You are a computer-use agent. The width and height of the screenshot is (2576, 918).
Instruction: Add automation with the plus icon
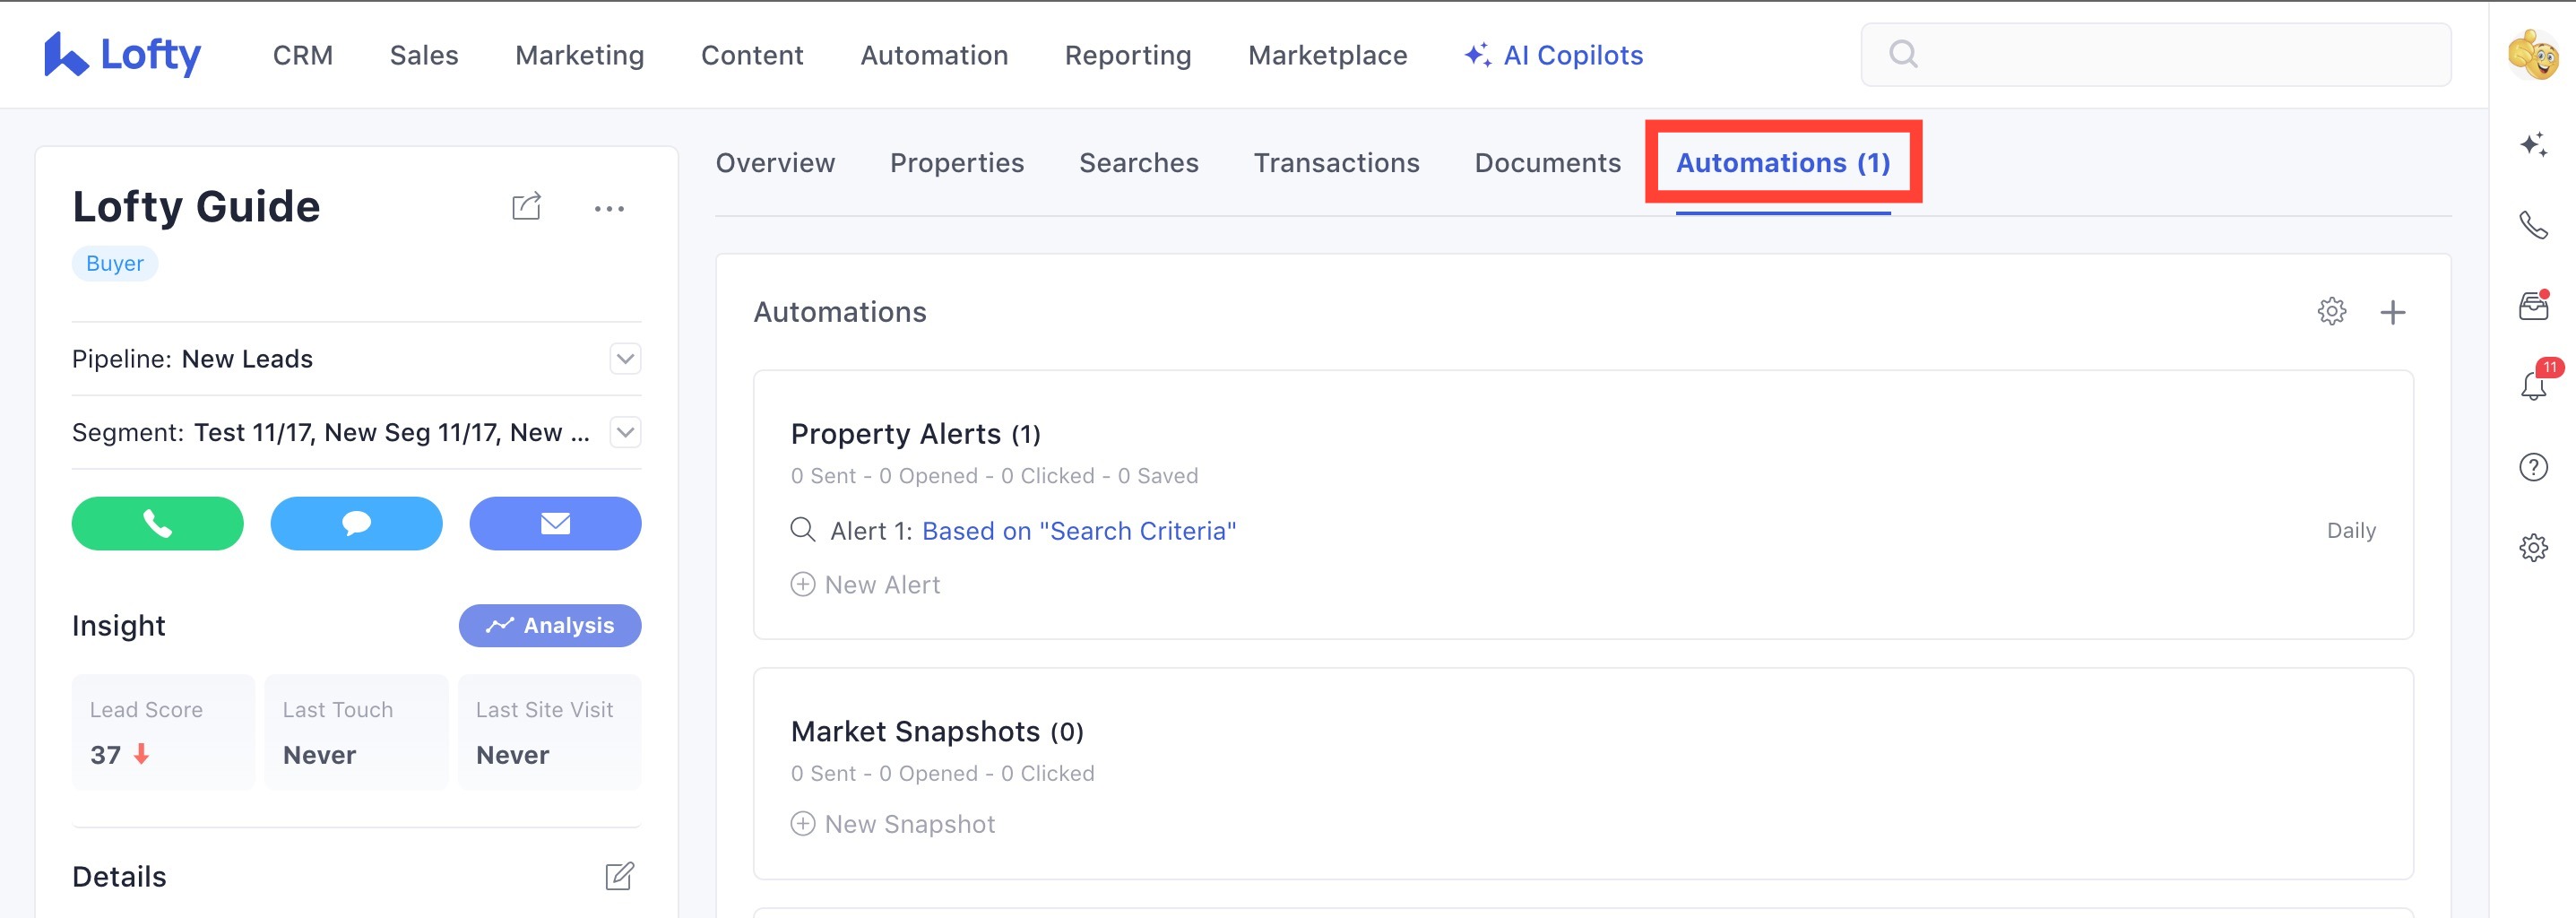(2392, 312)
